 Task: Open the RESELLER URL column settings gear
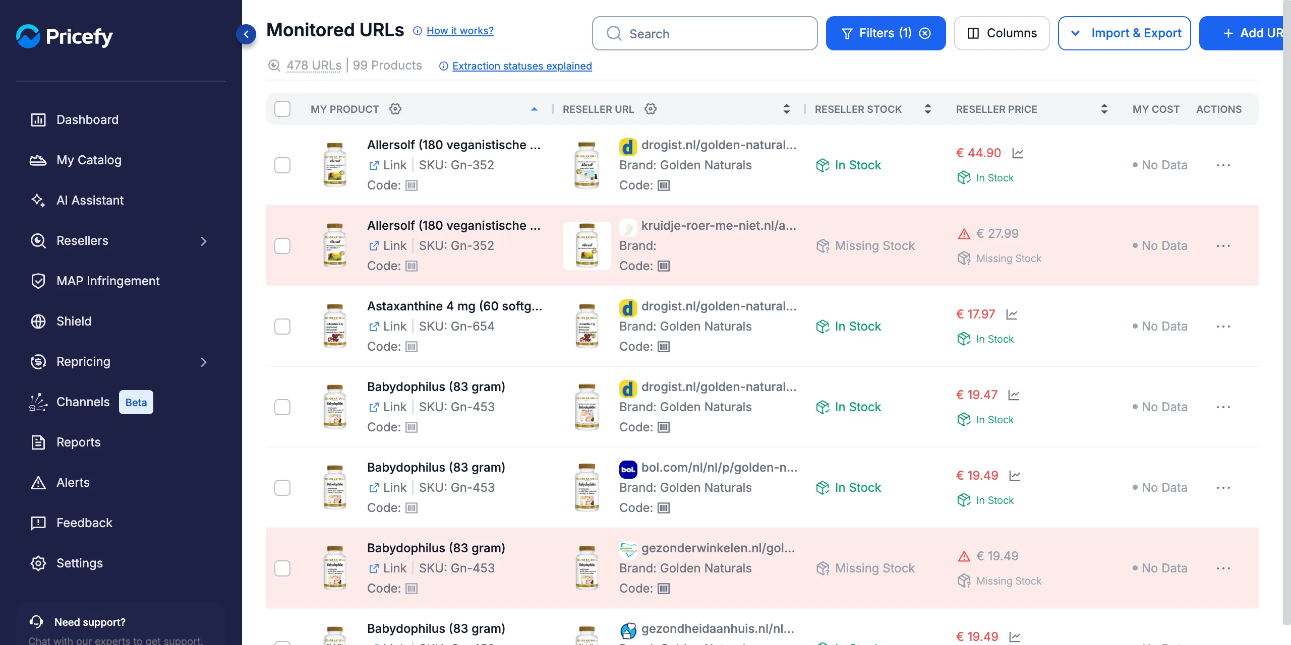(x=651, y=109)
